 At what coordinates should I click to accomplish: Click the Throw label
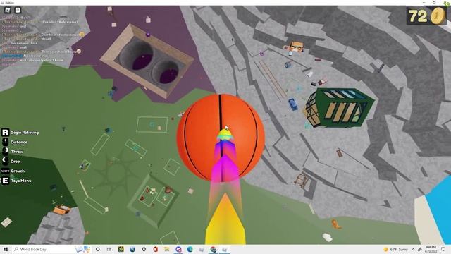click(17, 152)
